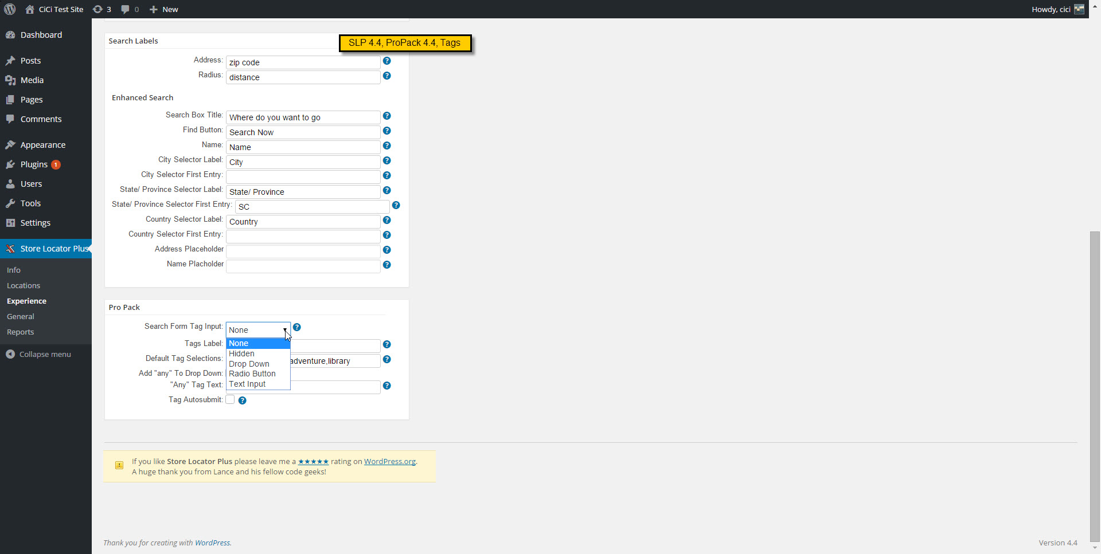Follow the WordPress.org link
This screenshot has width=1101, height=554.
tap(390, 462)
